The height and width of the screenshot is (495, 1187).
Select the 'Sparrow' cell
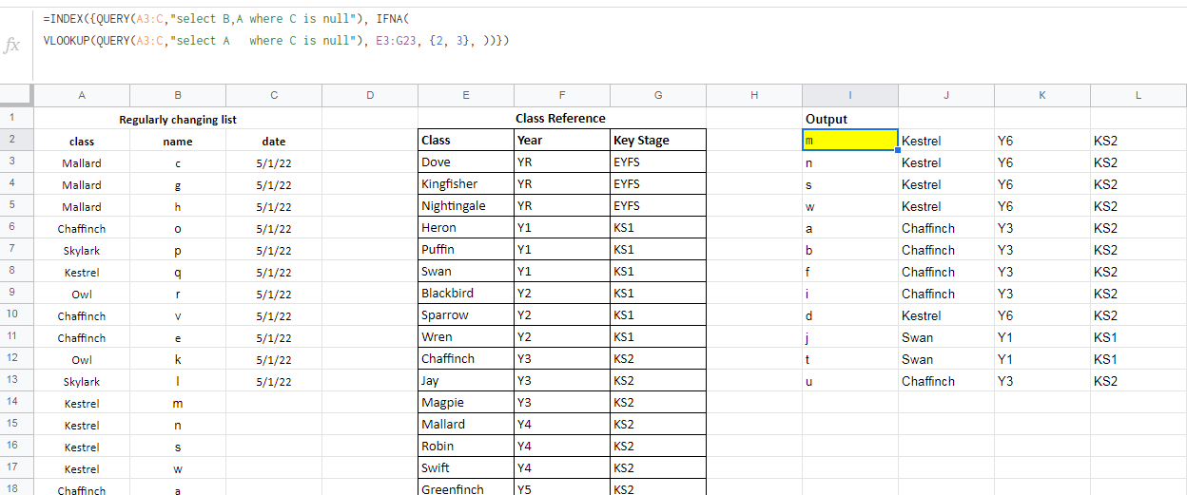pyautogui.click(x=466, y=314)
